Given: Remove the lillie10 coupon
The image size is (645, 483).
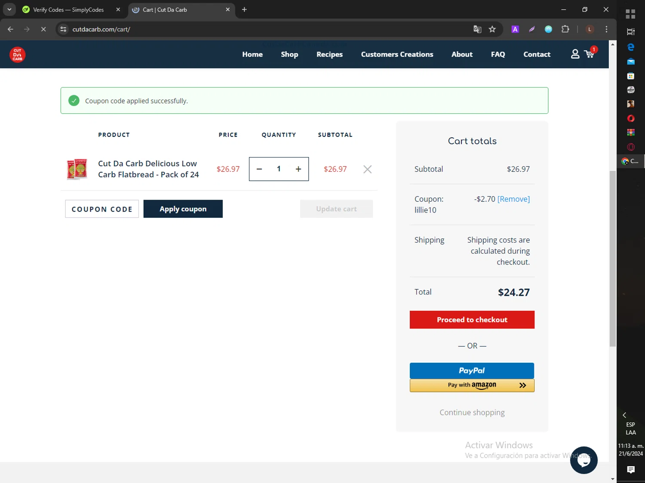Looking at the screenshot, I should (513, 199).
